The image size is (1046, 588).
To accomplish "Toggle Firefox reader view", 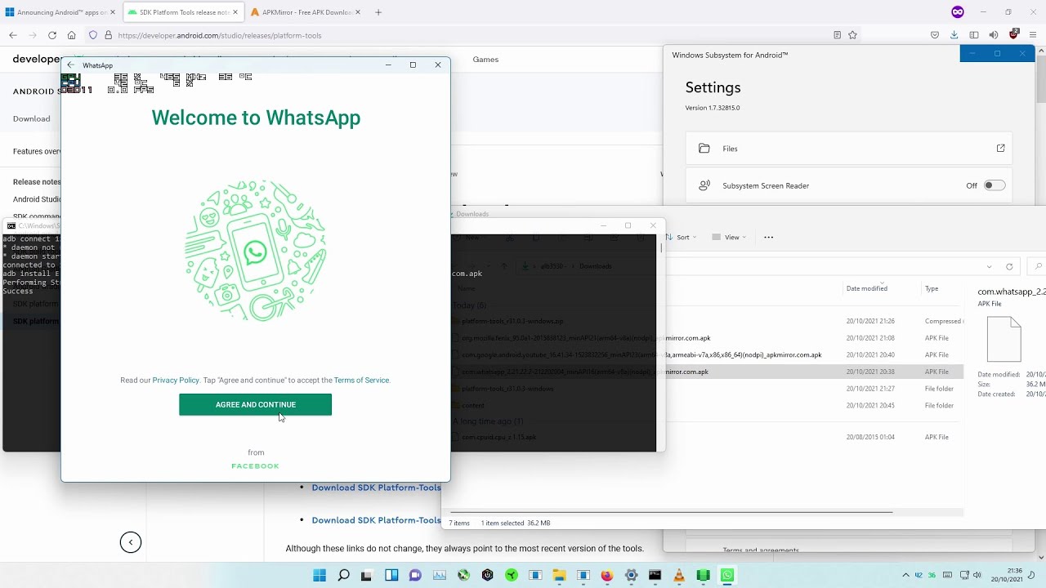I will click(x=837, y=35).
